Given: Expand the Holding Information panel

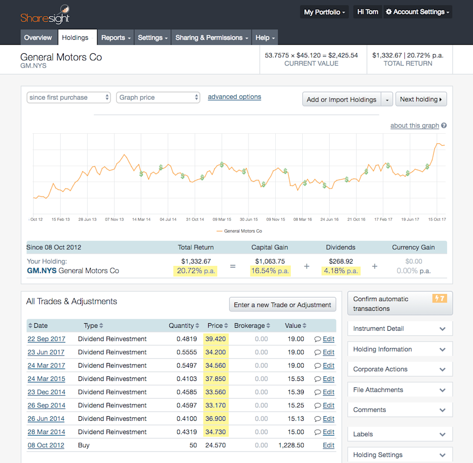Looking at the screenshot, I should (400, 349).
